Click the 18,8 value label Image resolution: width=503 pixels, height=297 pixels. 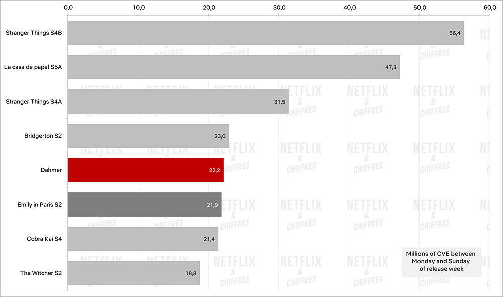pyautogui.click(x=191, y=273)
